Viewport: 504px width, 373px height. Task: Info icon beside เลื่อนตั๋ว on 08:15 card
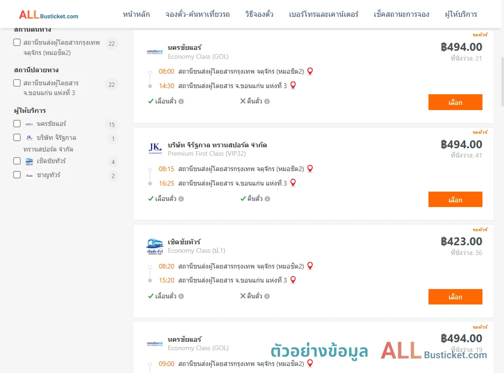[181, 199]
